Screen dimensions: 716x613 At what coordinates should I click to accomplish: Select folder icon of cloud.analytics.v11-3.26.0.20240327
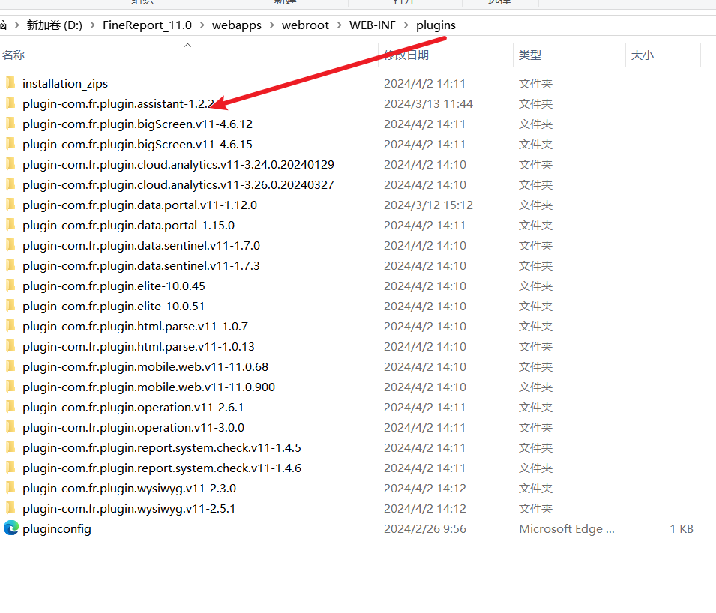pos(10,184)
